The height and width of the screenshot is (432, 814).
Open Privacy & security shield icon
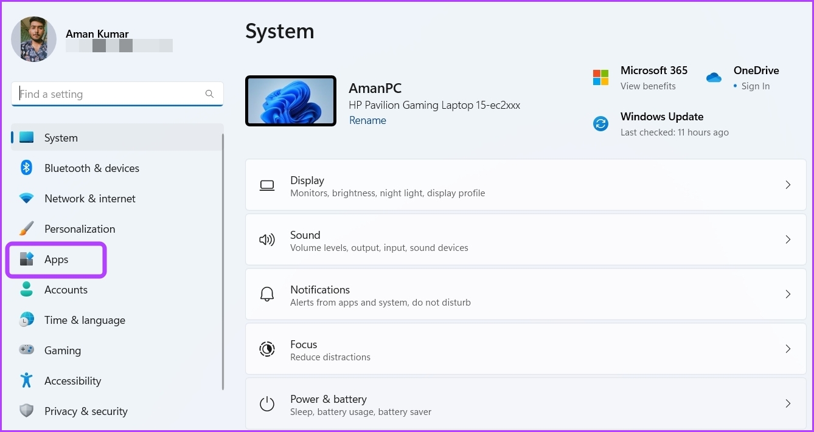pyautogui.click(x=26, y=411)
